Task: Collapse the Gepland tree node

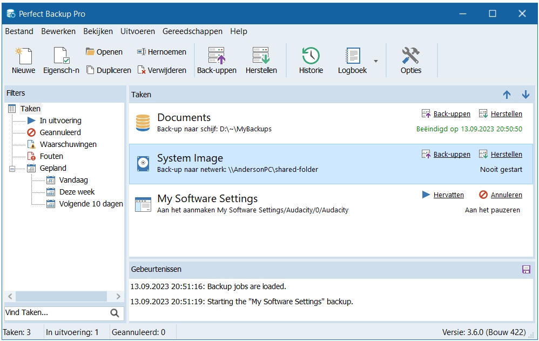Action: [12, 169]
